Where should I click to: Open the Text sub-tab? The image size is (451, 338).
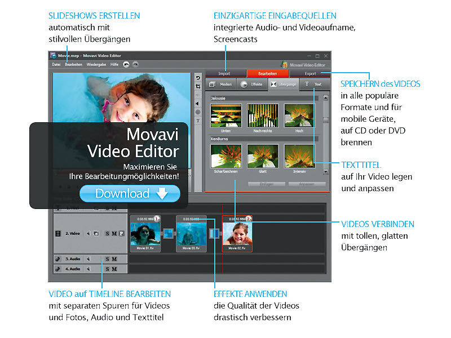click(315, 84)
